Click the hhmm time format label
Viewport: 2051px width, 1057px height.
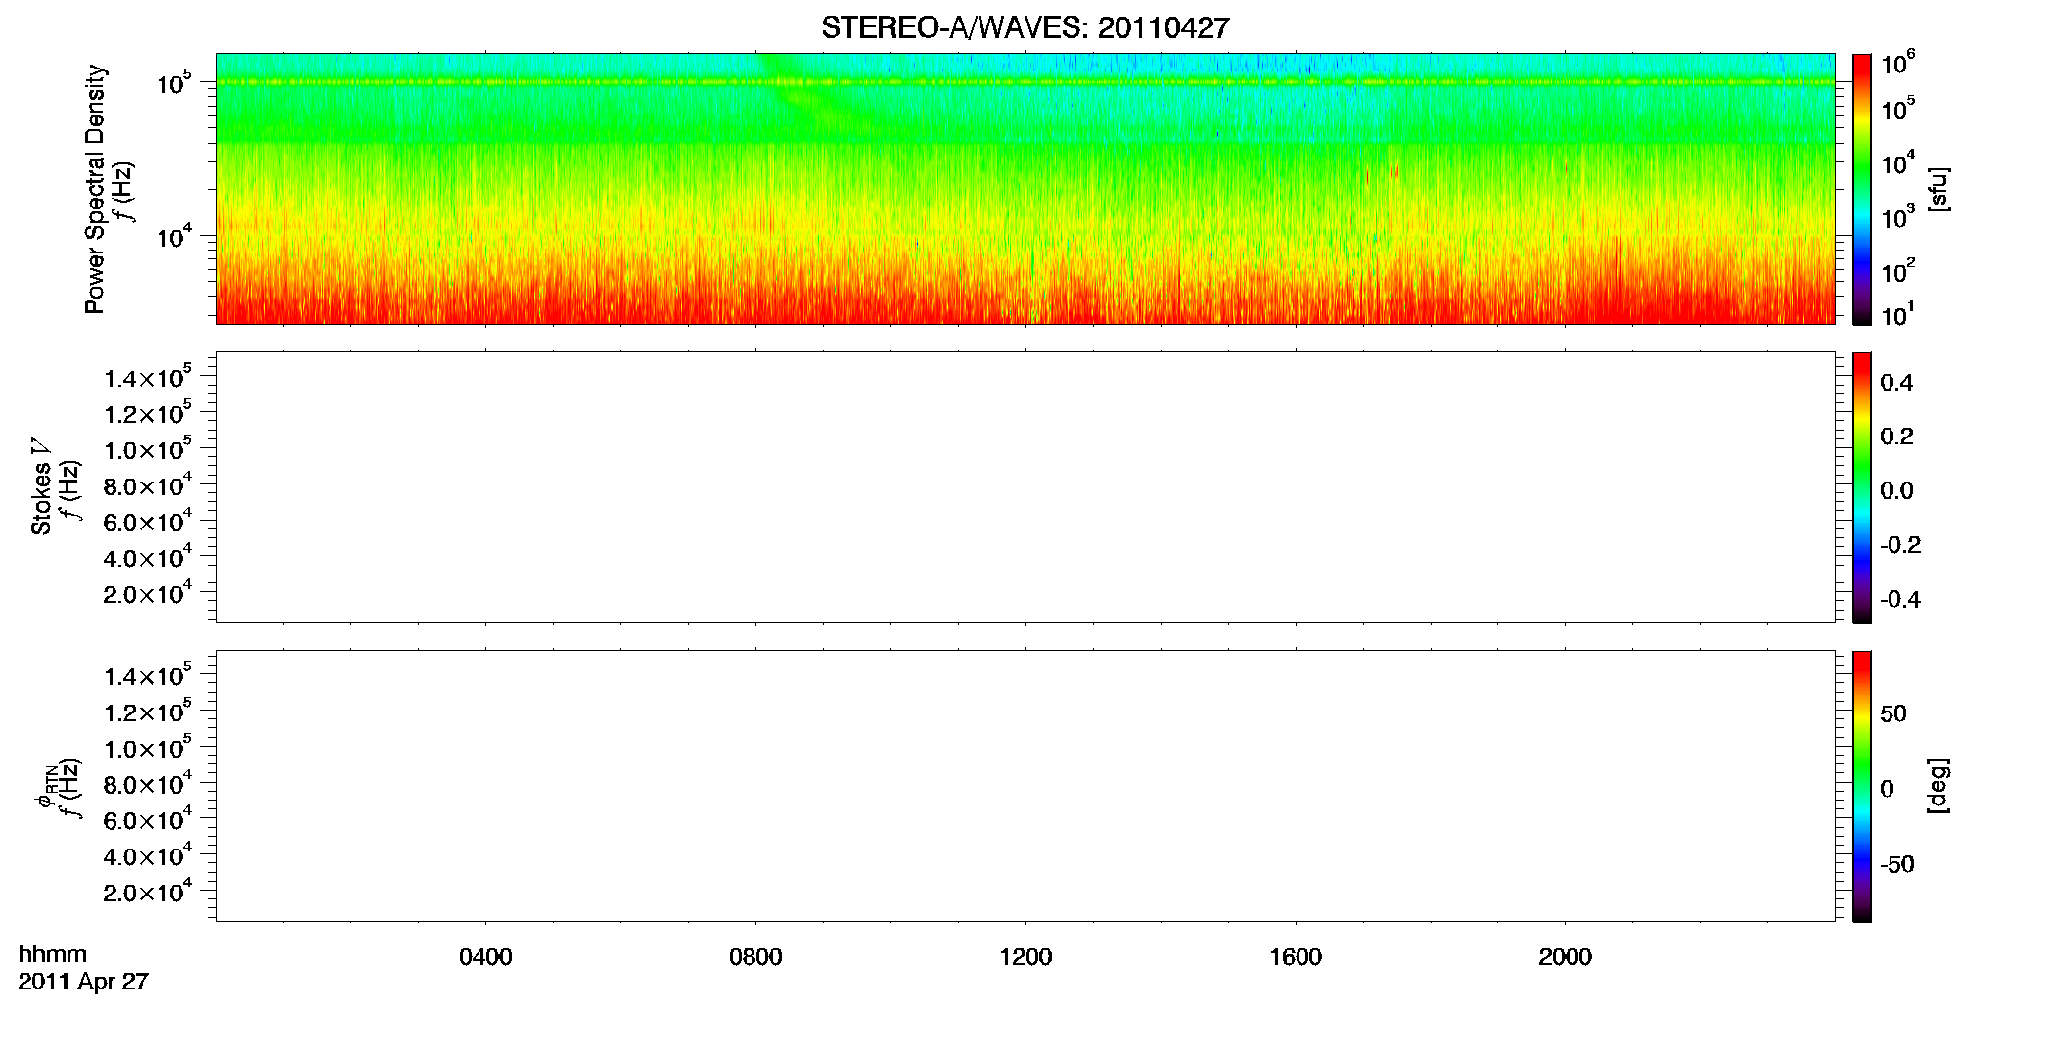(52, 954)
